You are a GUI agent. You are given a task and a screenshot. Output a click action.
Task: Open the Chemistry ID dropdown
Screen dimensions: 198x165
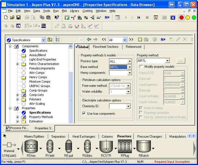[x=128, y=106]
